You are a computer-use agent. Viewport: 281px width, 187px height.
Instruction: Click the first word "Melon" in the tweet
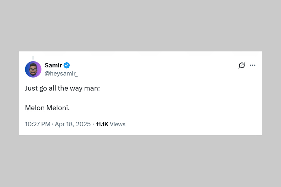click(x=35, y=108)
